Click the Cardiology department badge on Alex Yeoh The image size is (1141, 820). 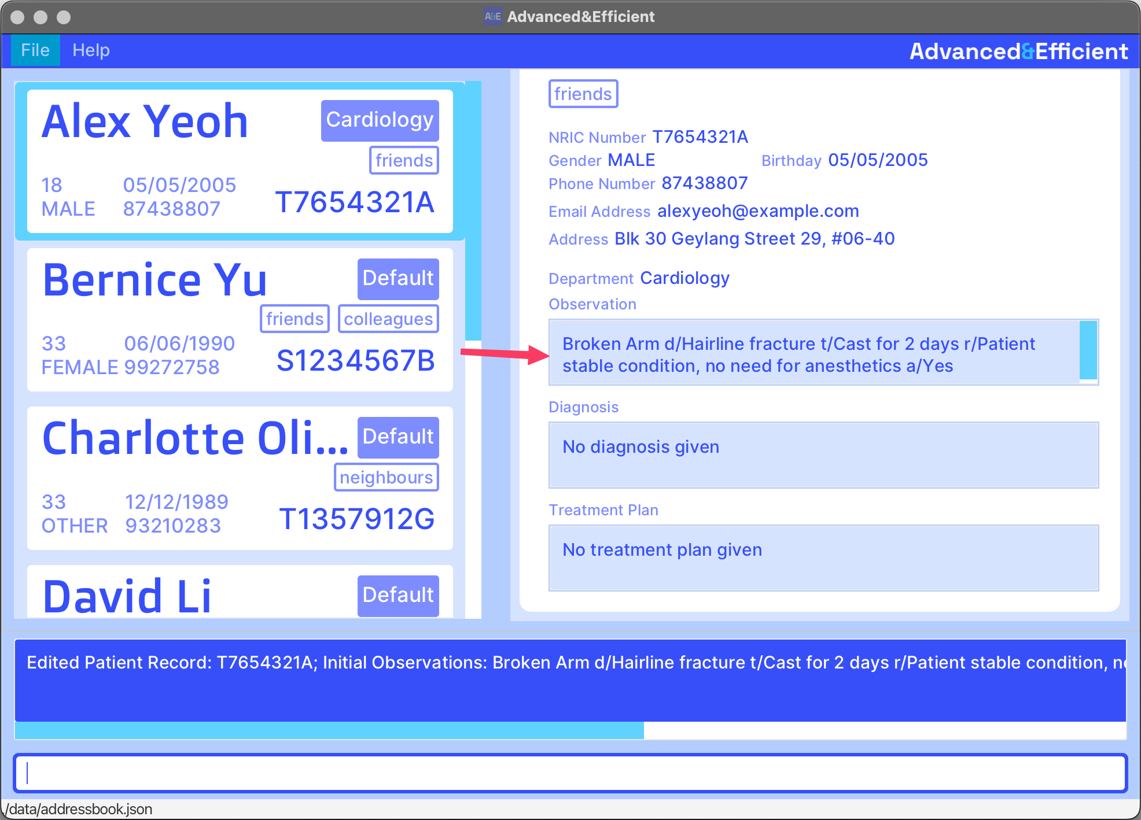(380, 120)
